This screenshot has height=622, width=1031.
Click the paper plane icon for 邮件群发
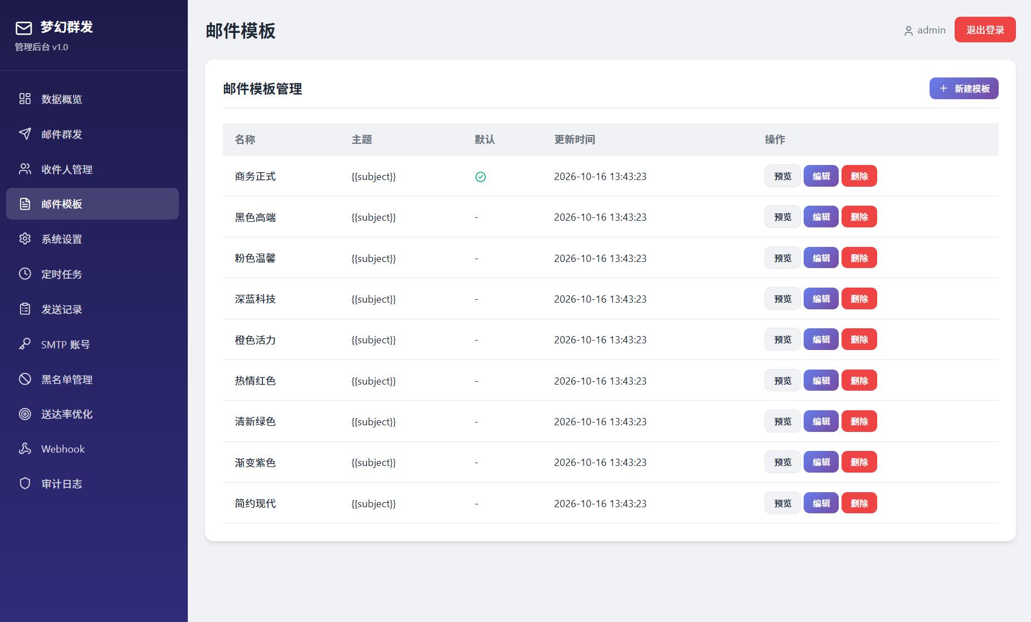click(x=25, y=134)
